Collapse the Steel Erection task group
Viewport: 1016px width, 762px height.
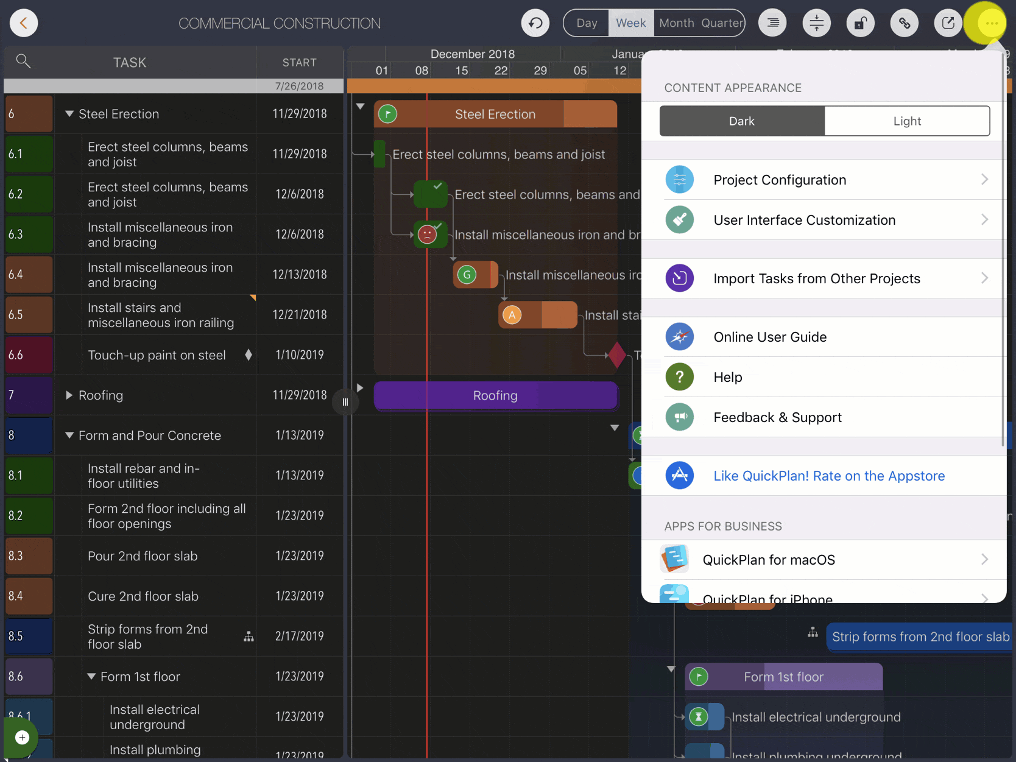(x=69, y=114)
